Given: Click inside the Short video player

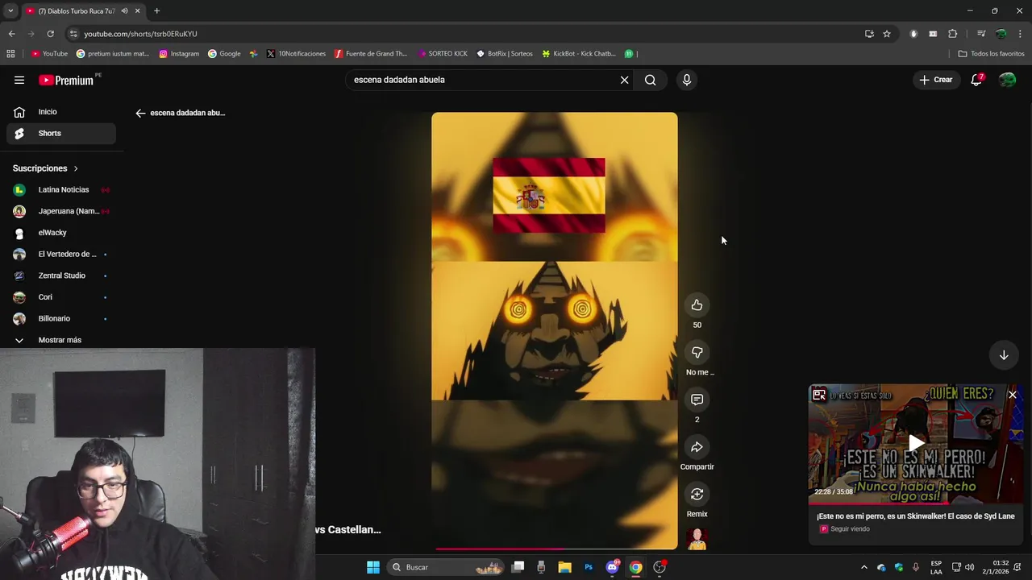Looking at the screenshot, I should pos(555,330).
